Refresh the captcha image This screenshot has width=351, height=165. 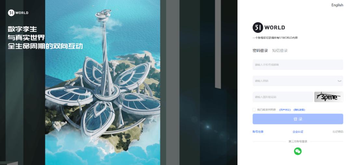click(x=329, y=97)
